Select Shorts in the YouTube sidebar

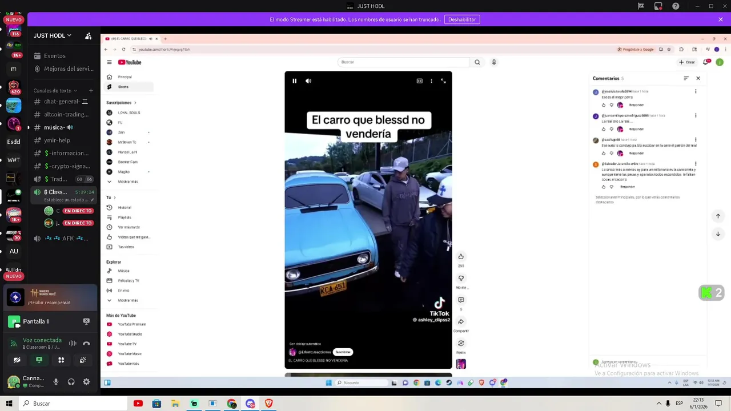click(130, 87)
